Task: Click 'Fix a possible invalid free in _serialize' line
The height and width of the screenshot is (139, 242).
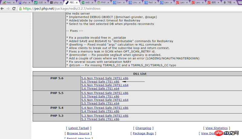Action: (x=96, y=38)
